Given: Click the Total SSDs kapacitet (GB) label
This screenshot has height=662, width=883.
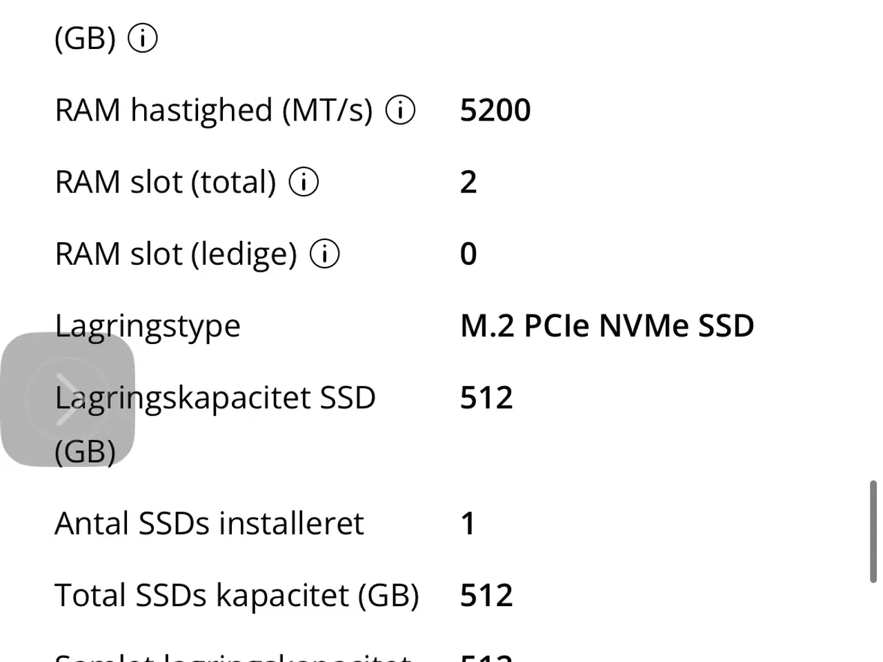Looking at the screenshot, I should [x=237, y=595].
